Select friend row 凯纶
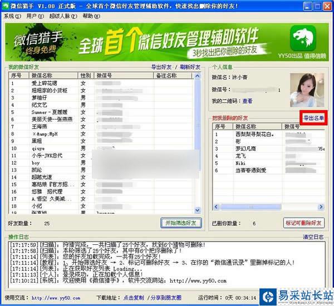Image resolution: width=334 pixels, height=306 pixels. tap(101, 170)
